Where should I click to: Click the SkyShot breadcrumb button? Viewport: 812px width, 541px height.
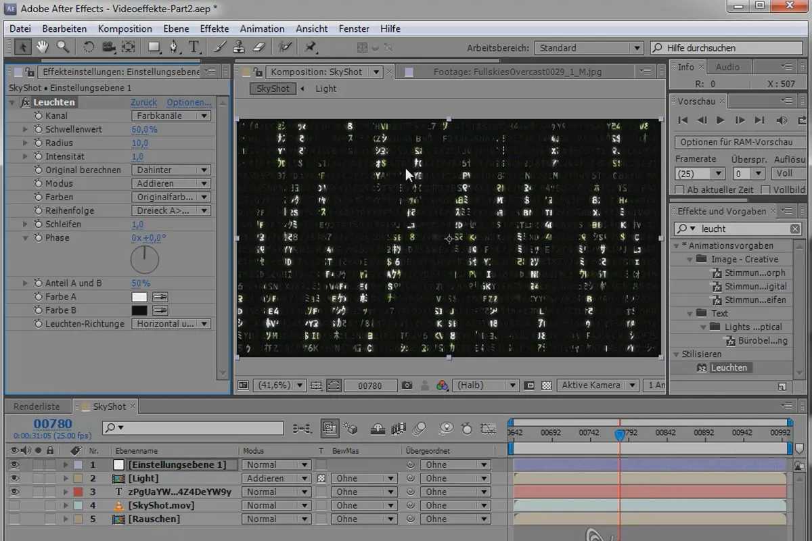tap(273, 89)
